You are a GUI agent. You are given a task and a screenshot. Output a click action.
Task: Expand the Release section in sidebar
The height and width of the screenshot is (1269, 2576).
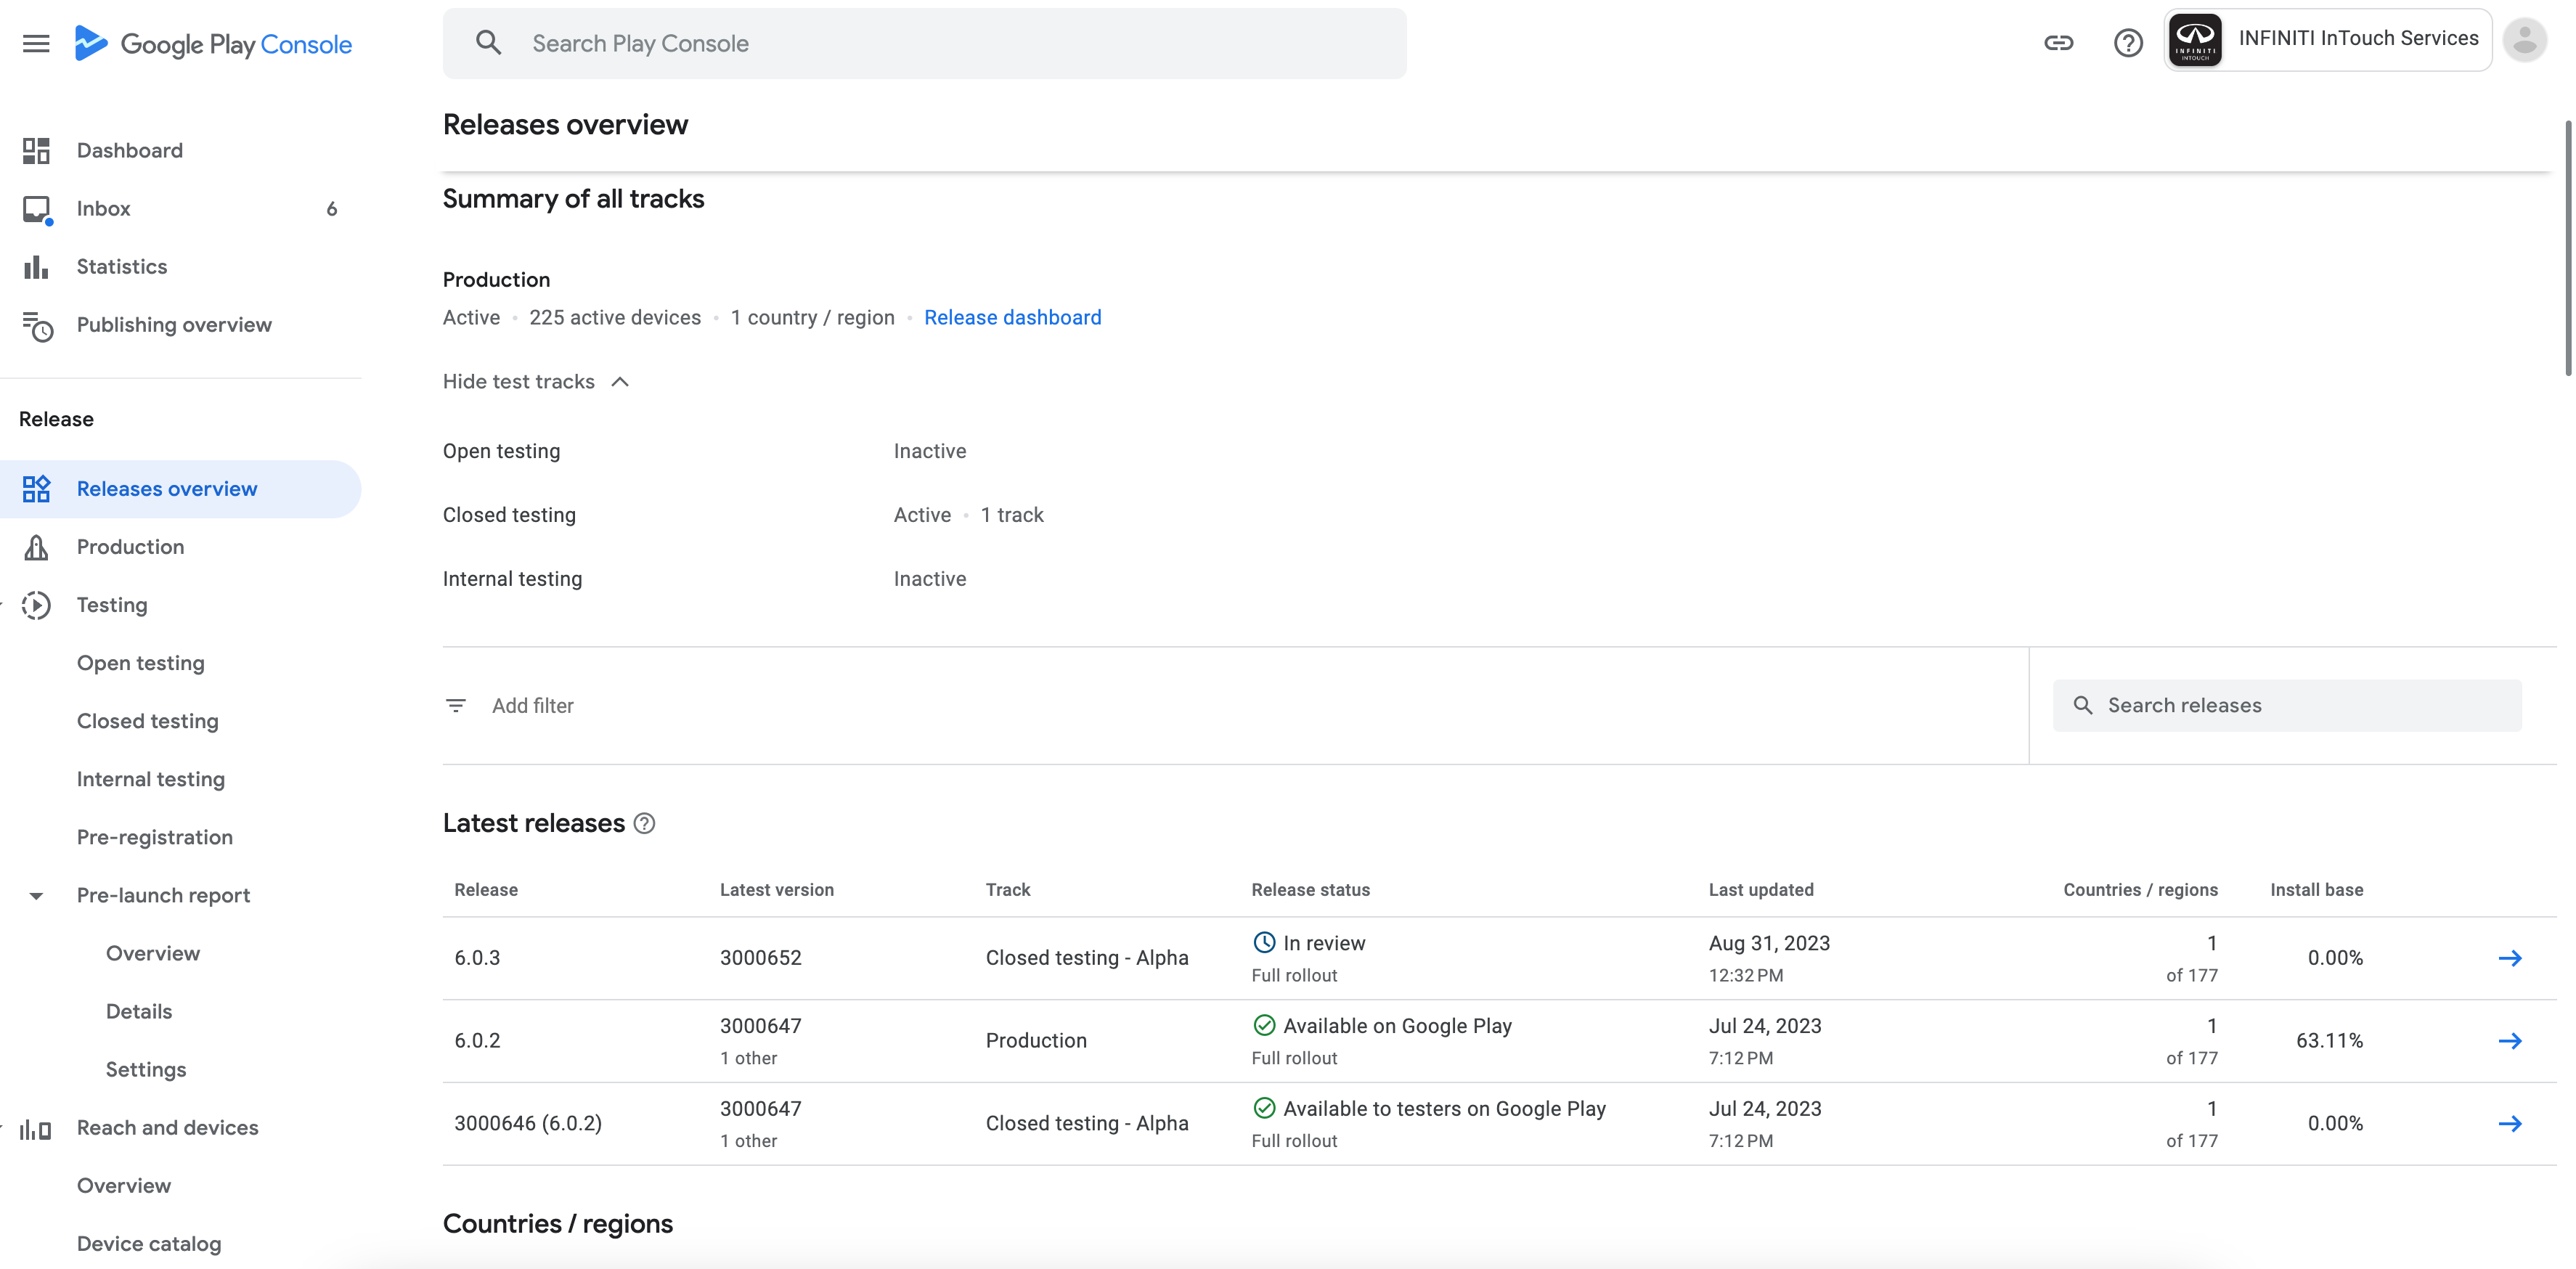(54, 417)
